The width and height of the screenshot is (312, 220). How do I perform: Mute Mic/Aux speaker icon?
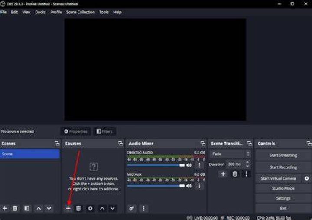pyautogui.click(x=189, y=186)
